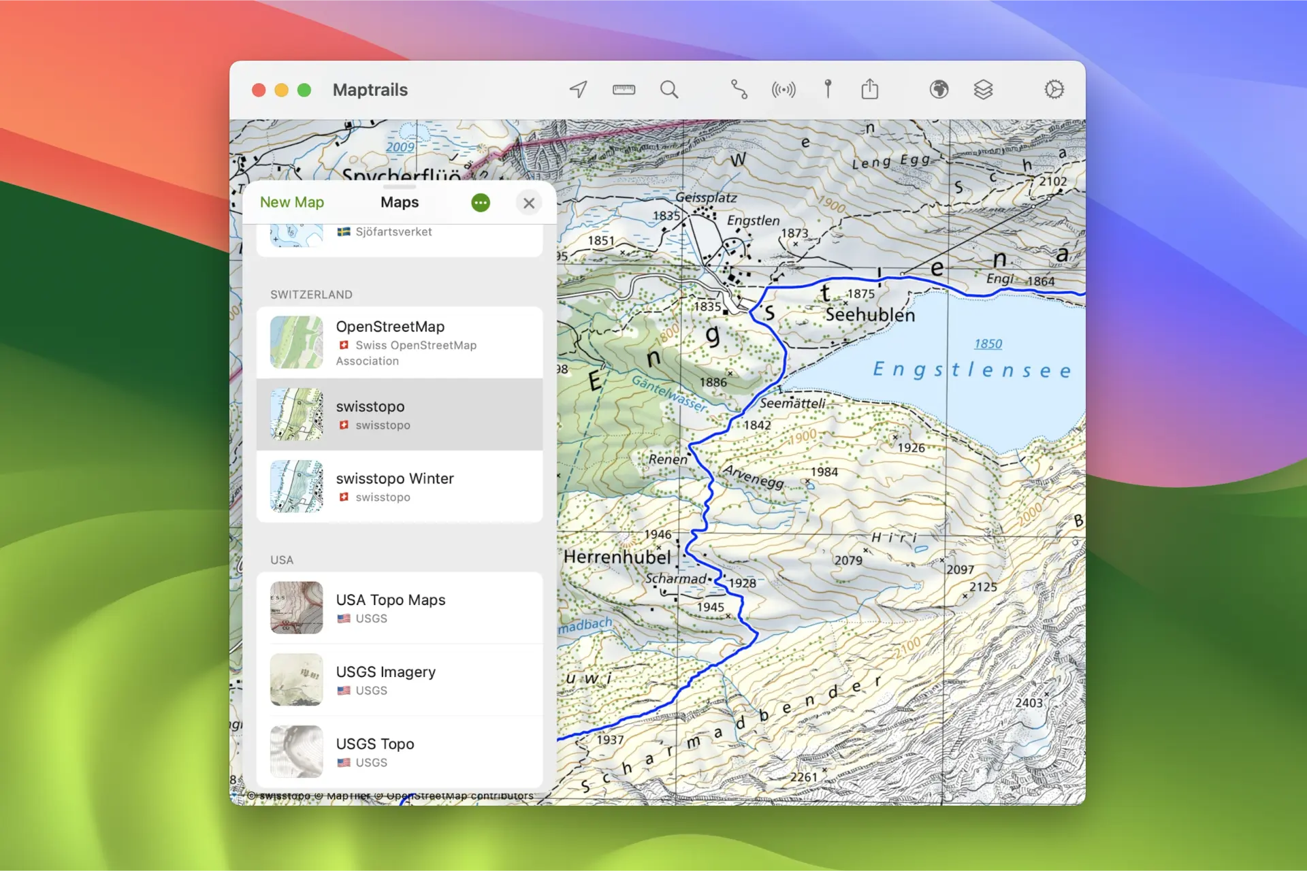1307x871 pixels.
Task: Select the USGS Imagery map
Action: click(400, 680)
